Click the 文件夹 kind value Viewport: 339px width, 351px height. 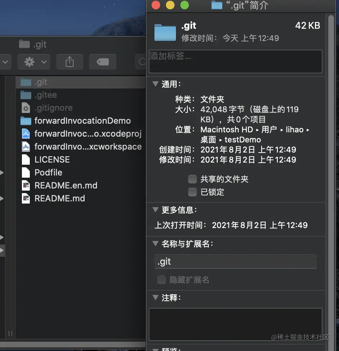pyautogui.click(x=212, y=99)
